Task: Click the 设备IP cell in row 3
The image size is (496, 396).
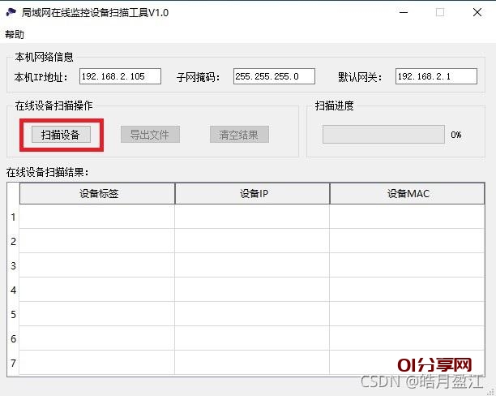Action: 252,265
